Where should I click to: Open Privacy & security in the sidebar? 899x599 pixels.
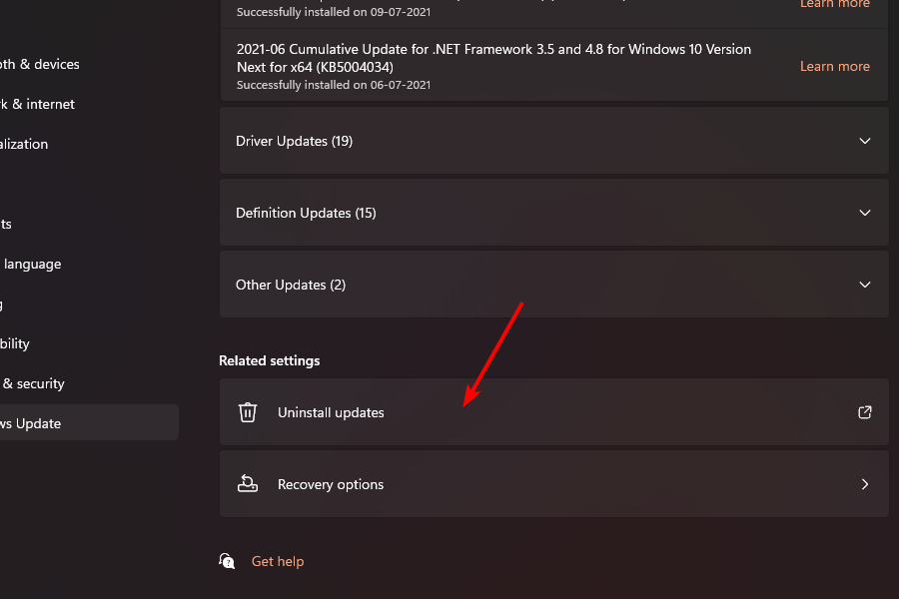32,383
